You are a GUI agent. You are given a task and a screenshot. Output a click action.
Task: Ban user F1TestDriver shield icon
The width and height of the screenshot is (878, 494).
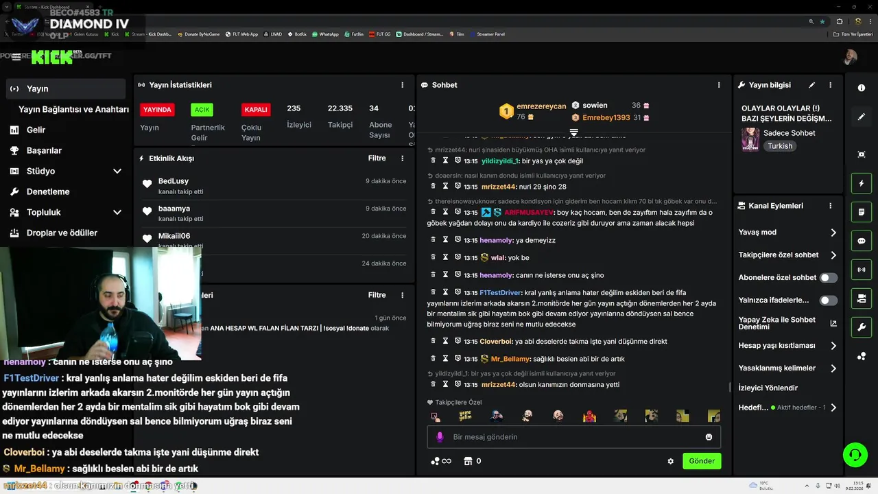pyautogui.click(x=458, y=292)
